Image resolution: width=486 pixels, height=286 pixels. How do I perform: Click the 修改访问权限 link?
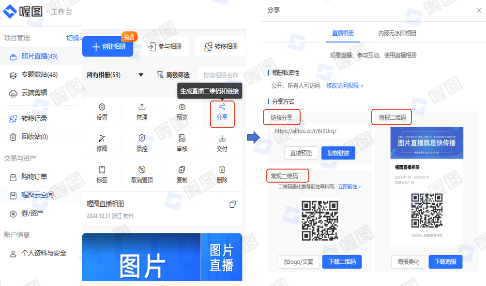[x=345, y=86]
